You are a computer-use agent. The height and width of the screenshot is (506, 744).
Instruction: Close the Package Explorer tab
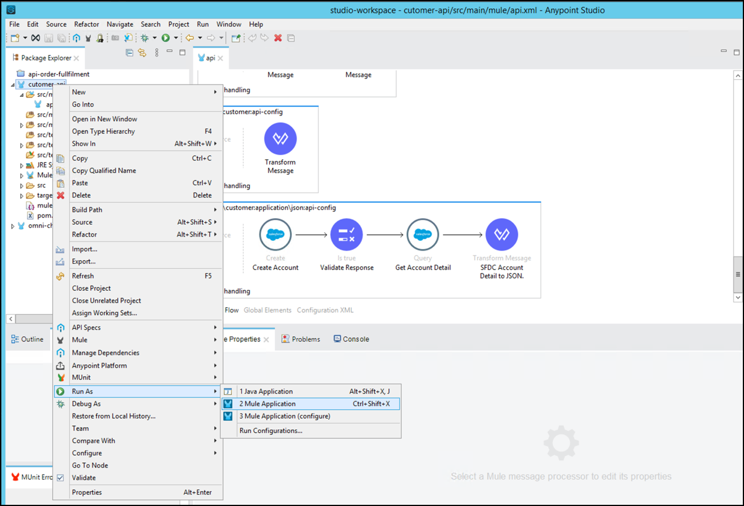[77, 58]
